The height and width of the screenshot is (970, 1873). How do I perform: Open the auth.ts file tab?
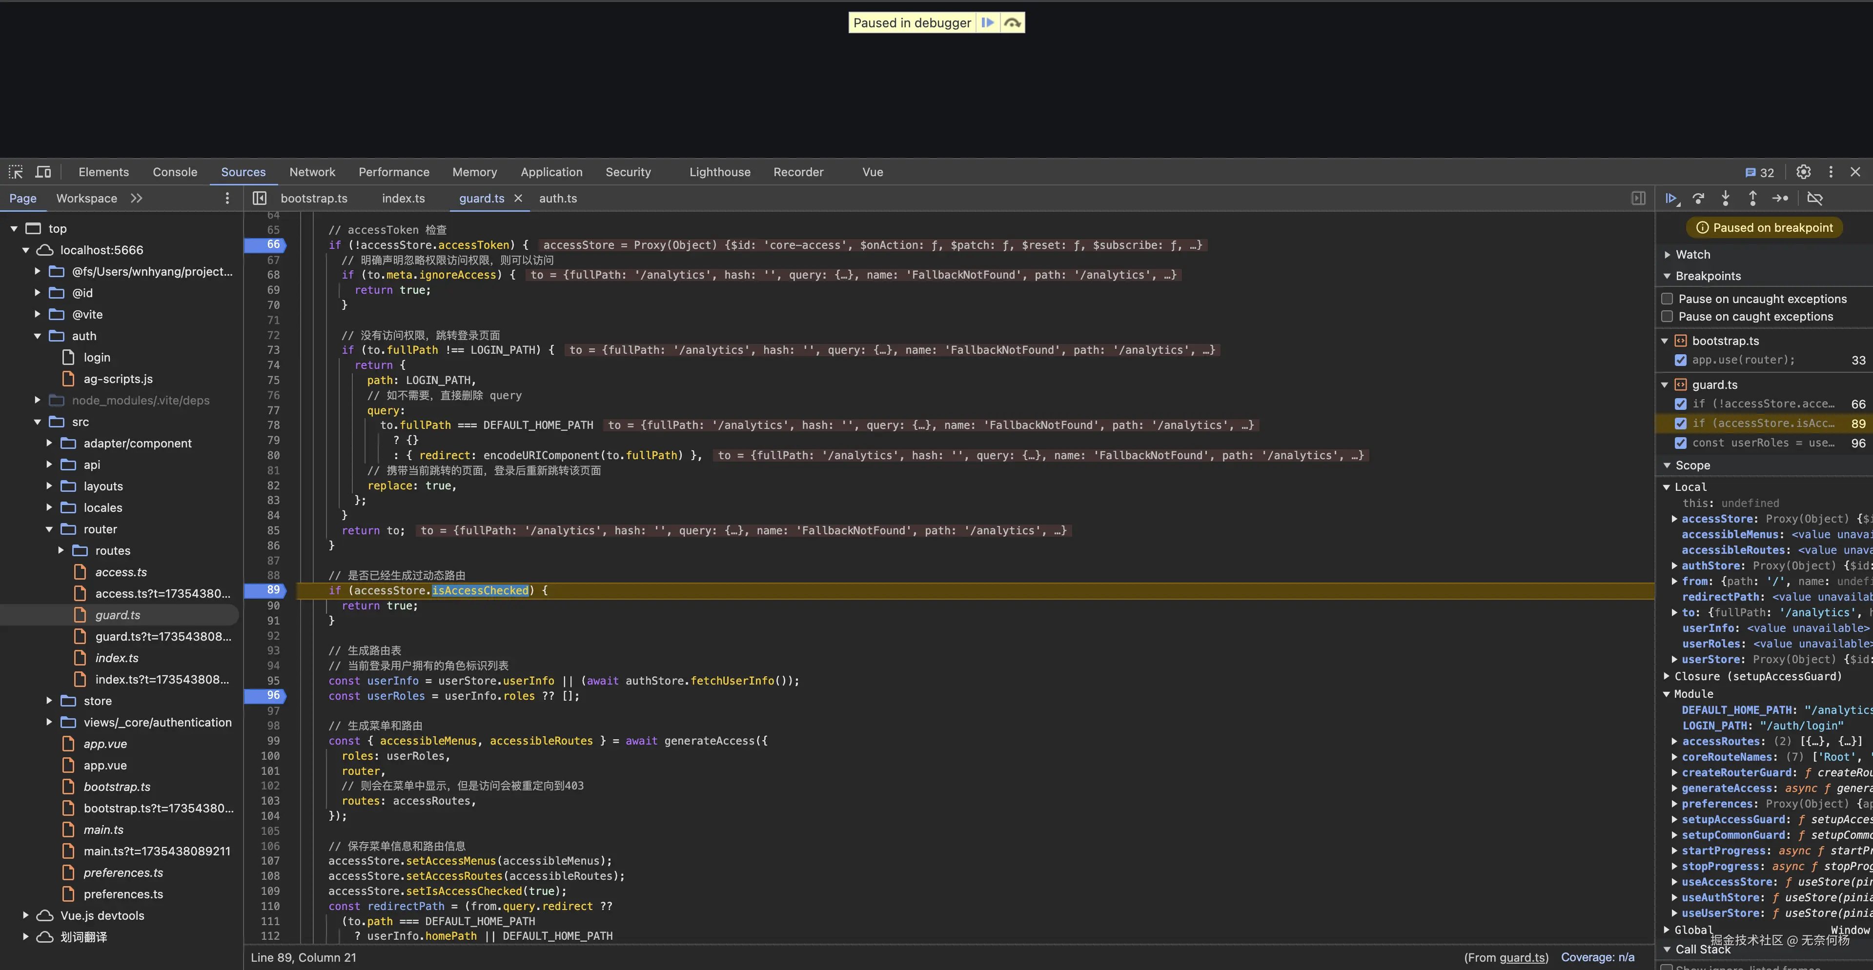tap(558, 199)
